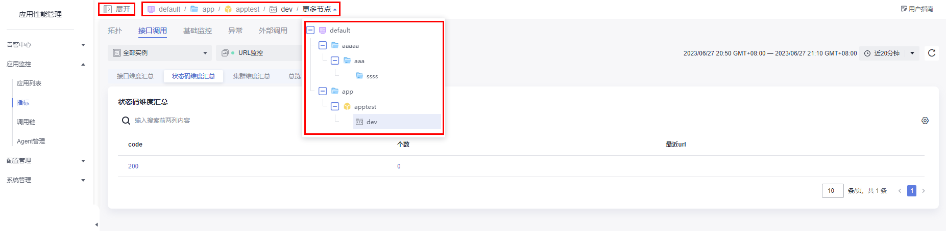Open the 用户指南 user guide icon

click(904, 9)
